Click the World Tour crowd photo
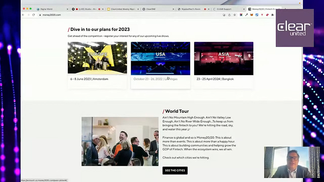Screen dimensions: 324x182 tap(120, 141)
